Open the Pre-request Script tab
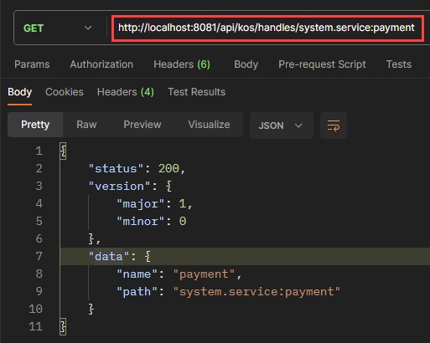430x343 pixels. click(x=322, y=64)
